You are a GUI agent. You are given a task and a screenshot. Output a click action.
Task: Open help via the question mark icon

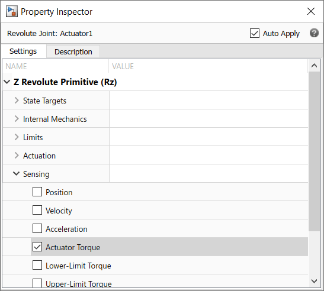point(314,33)
